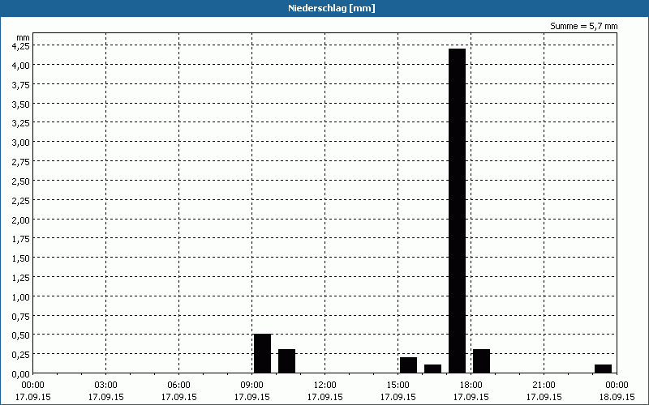Click the small bar just before 00:00 18.09.15
Image resolution: width=649 pixels, height=405 pixels.
pos(603,369)
